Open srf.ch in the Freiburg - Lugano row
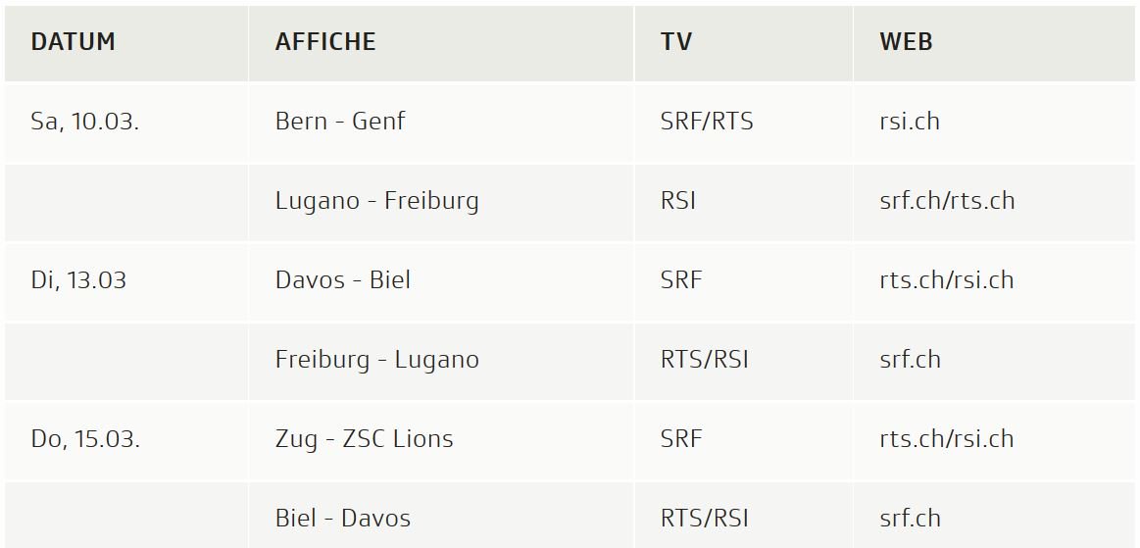 911,360
